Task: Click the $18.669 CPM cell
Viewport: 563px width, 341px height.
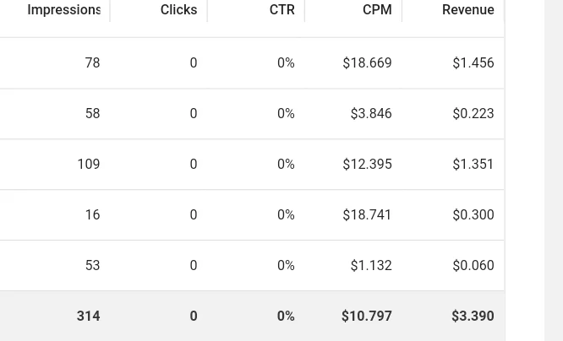Action: point(367,62)
